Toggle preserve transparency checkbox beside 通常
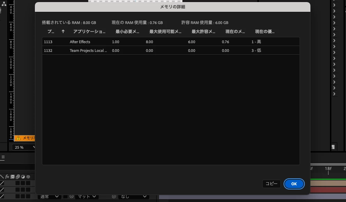Screen dimensions: 346x202 65,196
